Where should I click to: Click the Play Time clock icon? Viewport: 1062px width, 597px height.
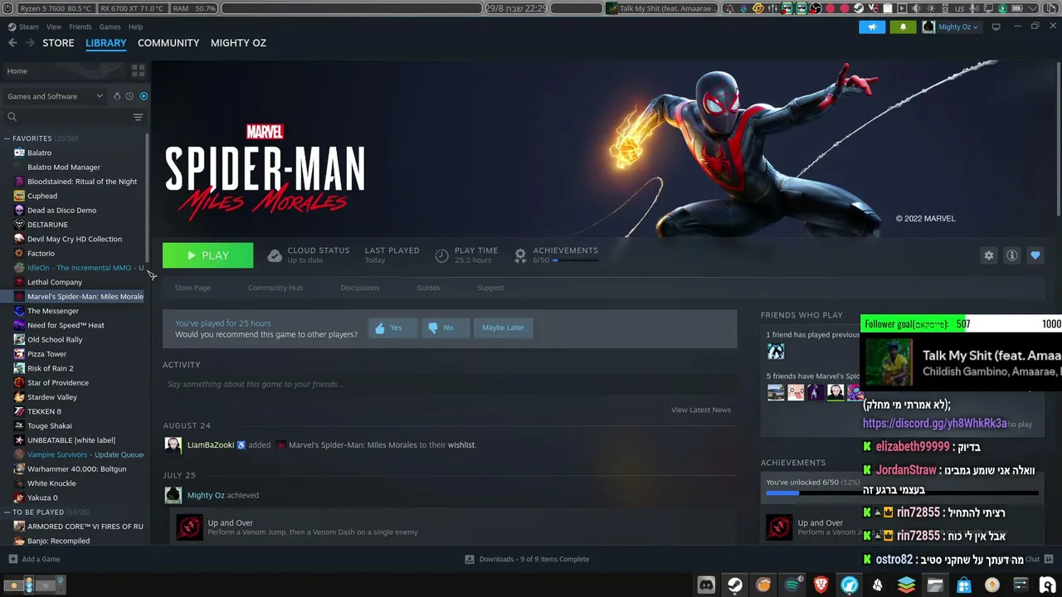point(441,255)
